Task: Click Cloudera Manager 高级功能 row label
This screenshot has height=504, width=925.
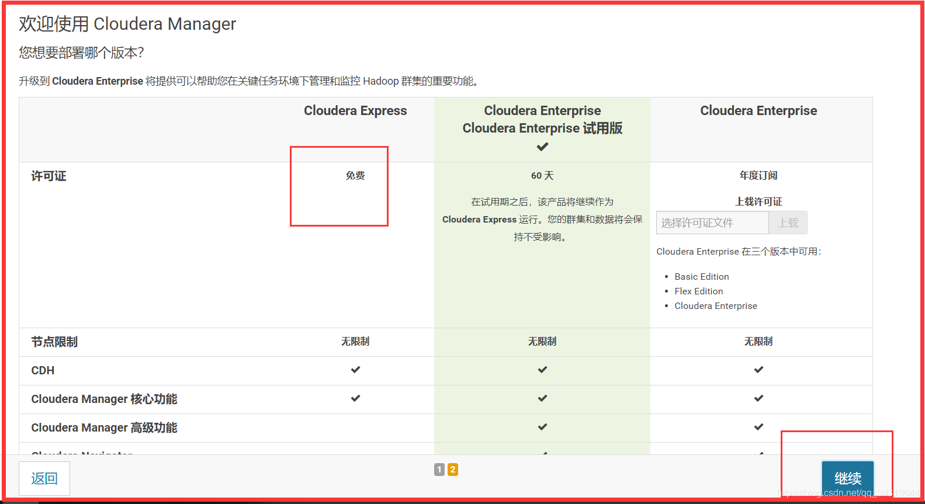Action: (x=104, y=427)
